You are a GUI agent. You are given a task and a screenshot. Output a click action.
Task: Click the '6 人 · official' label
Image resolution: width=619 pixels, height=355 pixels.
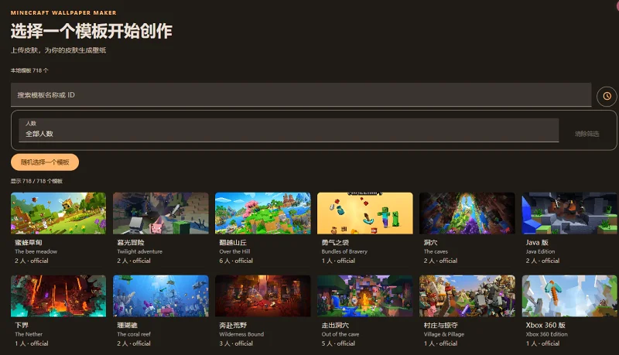[236, 261]
